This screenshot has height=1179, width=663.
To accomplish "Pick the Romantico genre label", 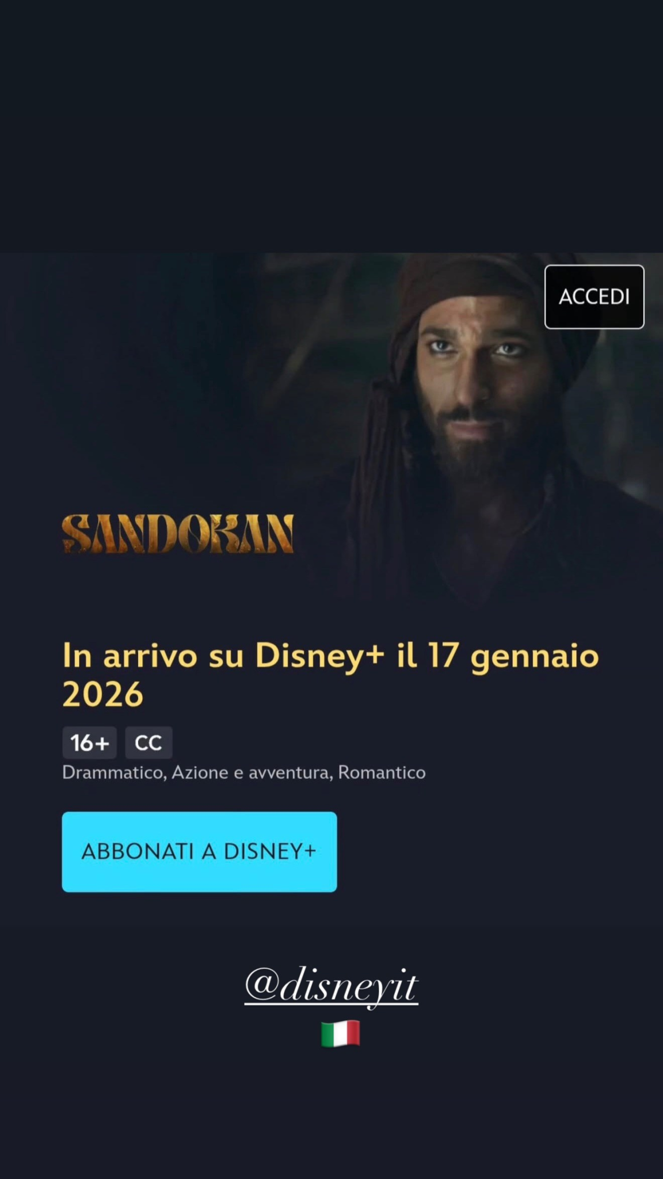I will pyautogui.click(x=382, y=773).
